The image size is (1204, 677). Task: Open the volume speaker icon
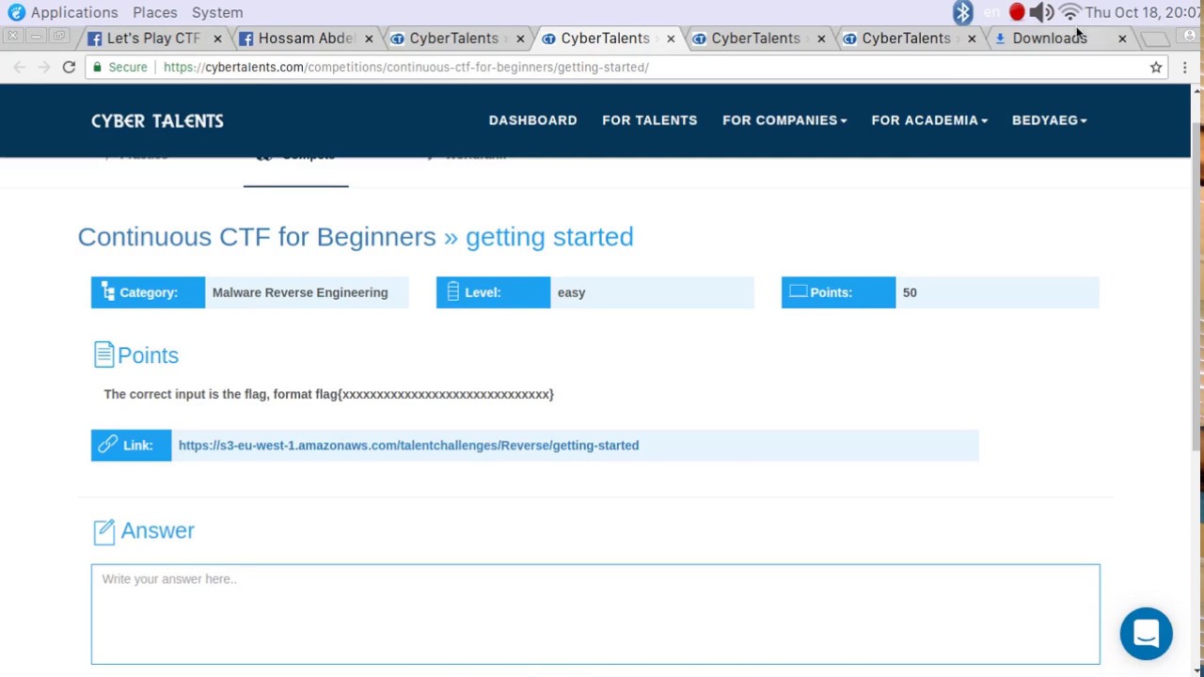1040,12
